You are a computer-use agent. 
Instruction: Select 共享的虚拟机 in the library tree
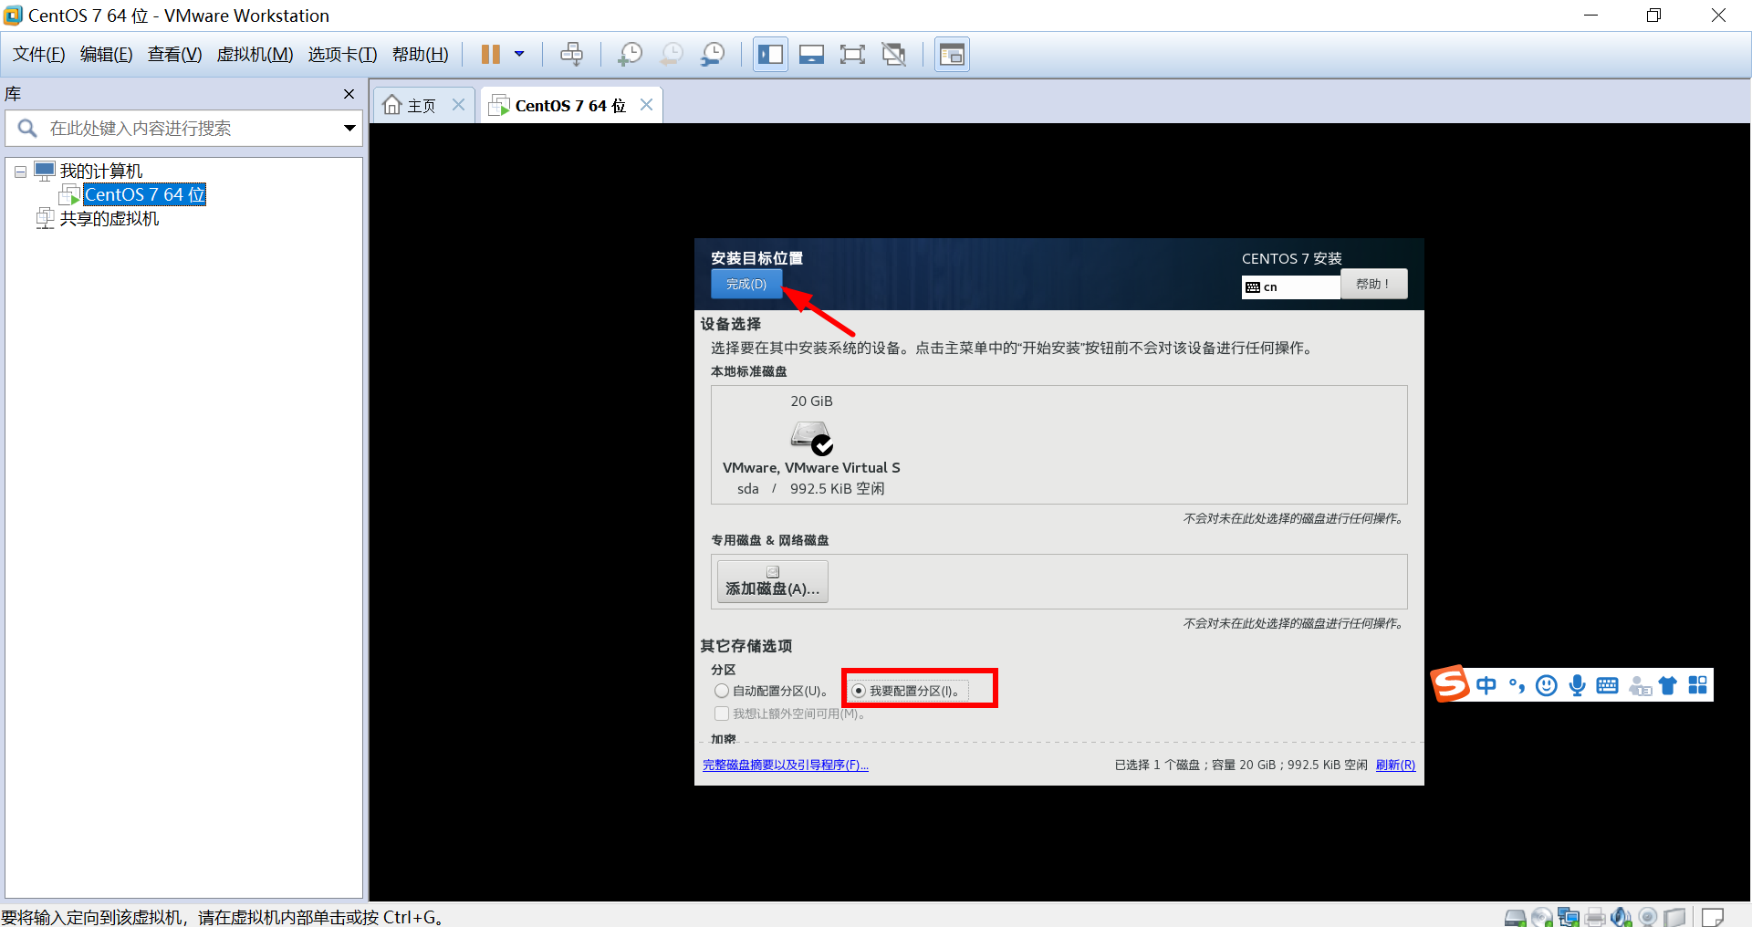click(x=109, y=219)
